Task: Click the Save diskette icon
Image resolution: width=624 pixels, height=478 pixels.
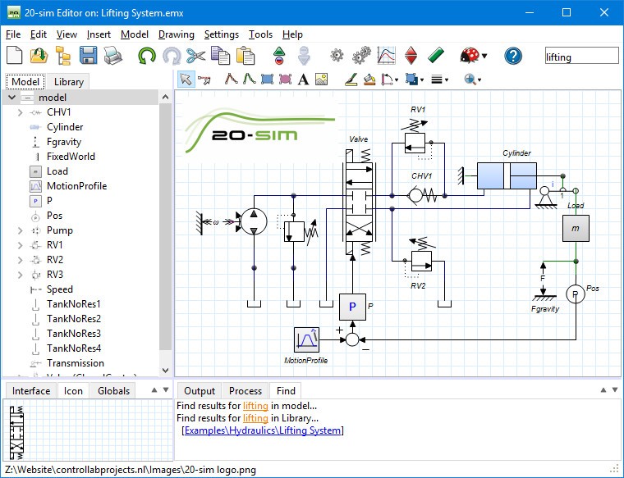Action: click(89, 56)
